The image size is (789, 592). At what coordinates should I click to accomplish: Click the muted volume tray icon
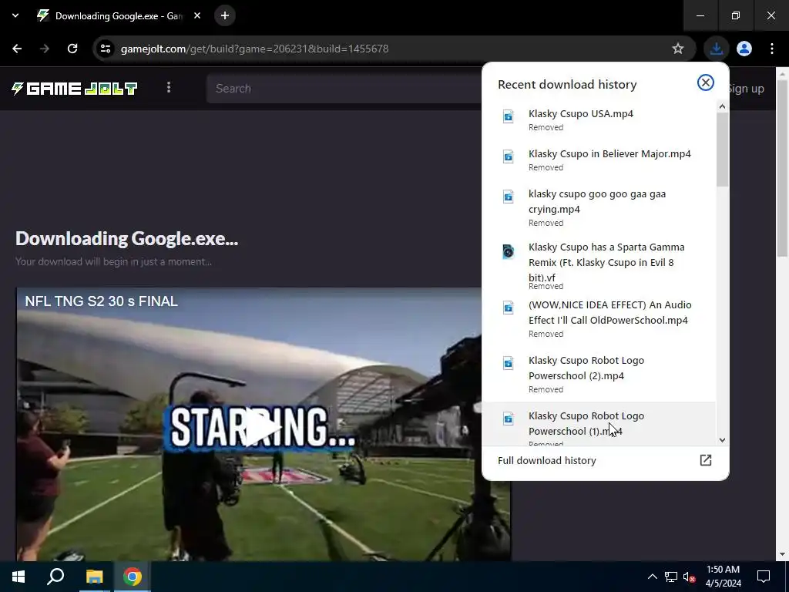click(689, 577)
